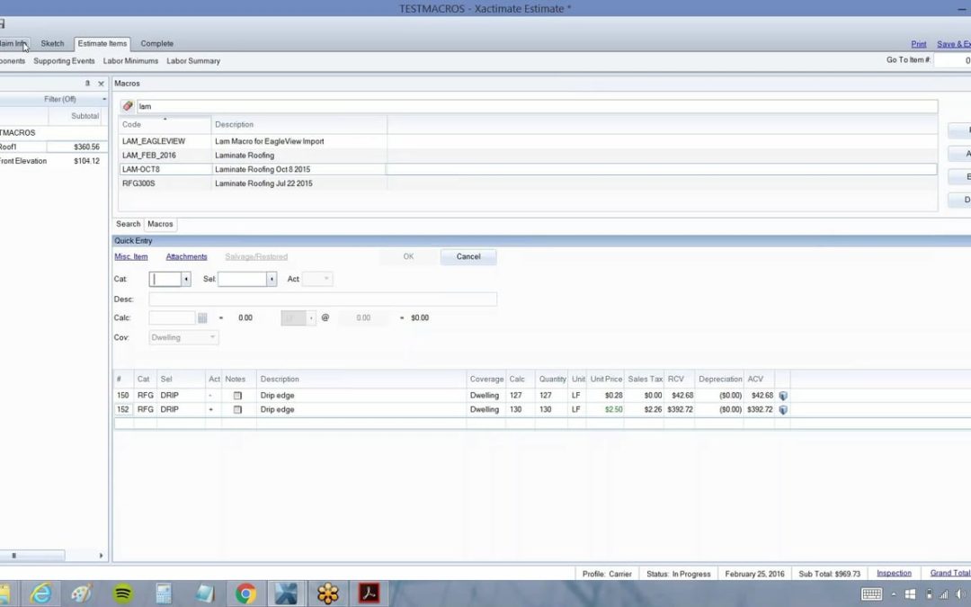Open the Calculator taskbar icon
Viewport: 971px width, 607px height.
[x=164, y=594]
